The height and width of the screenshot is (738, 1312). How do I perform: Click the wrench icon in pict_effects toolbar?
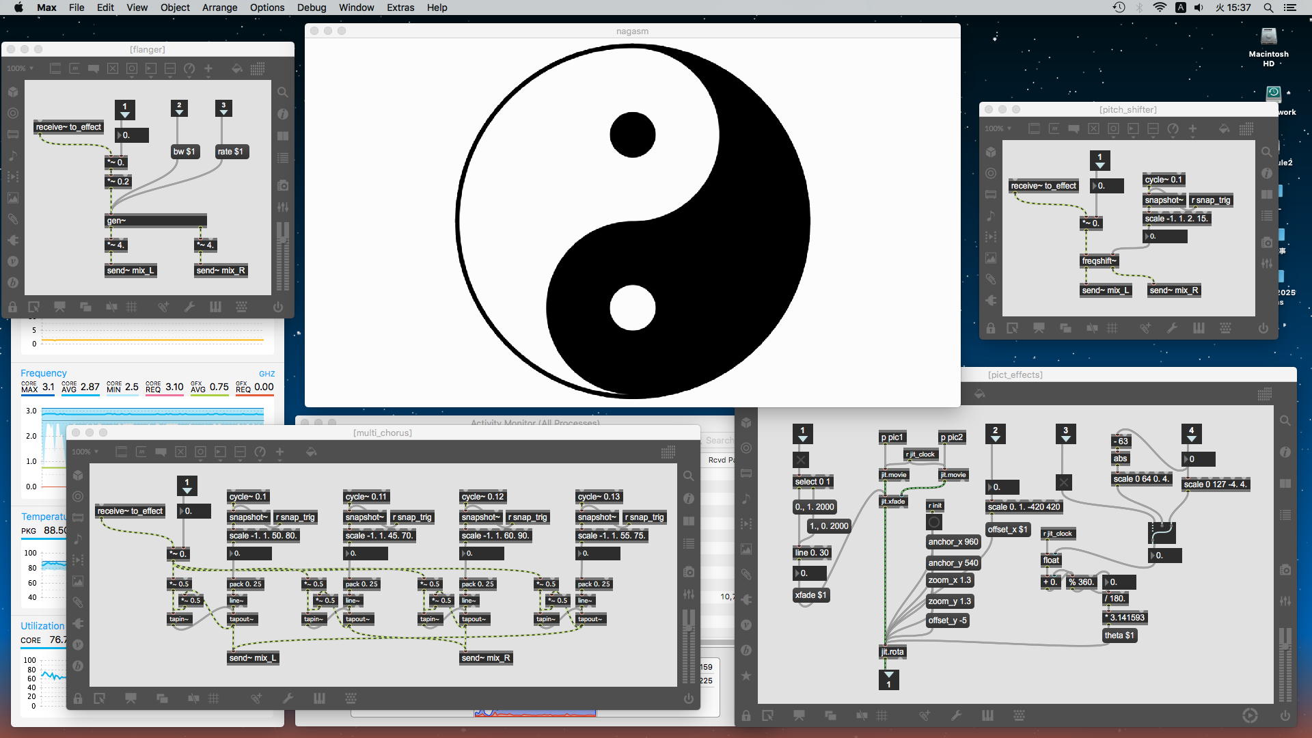click(x=956, y=715)
